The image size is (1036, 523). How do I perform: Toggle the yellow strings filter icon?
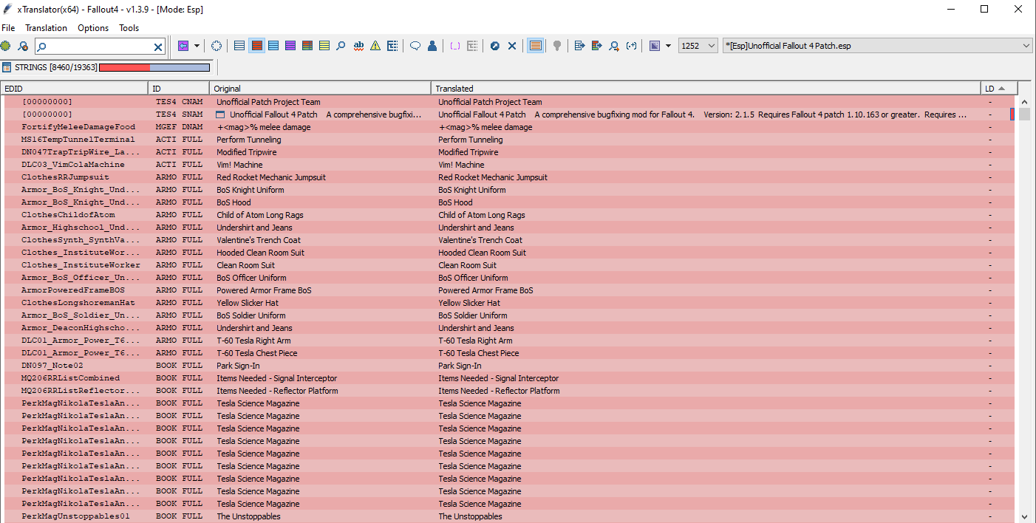(x=324, y=46)
